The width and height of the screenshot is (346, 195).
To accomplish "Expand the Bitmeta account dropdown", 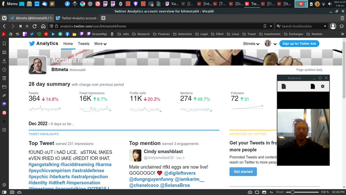I will coord(251,44).
